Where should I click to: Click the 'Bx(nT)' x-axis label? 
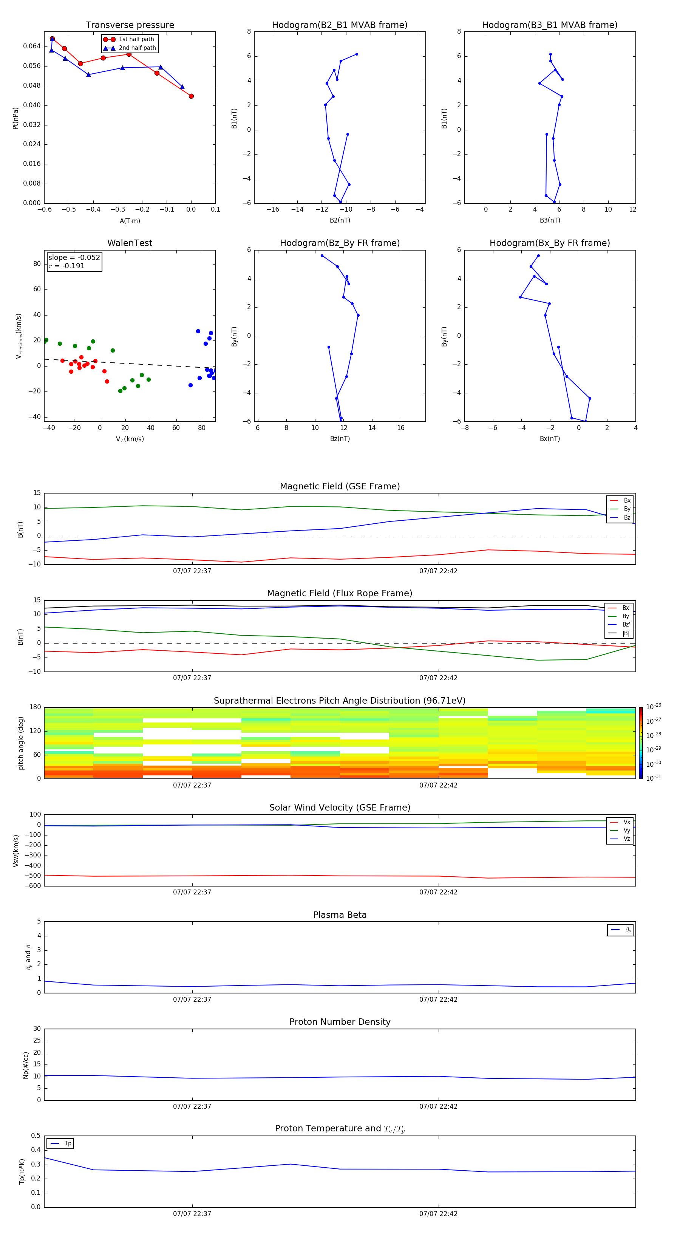[550, 439]
